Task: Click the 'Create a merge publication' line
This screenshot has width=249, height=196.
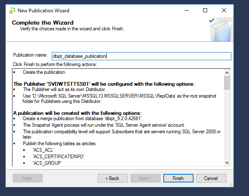Action: 83,119
